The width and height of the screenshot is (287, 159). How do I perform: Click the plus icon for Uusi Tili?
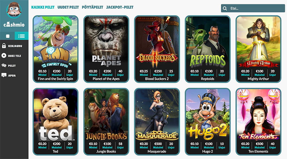(4, 56)
